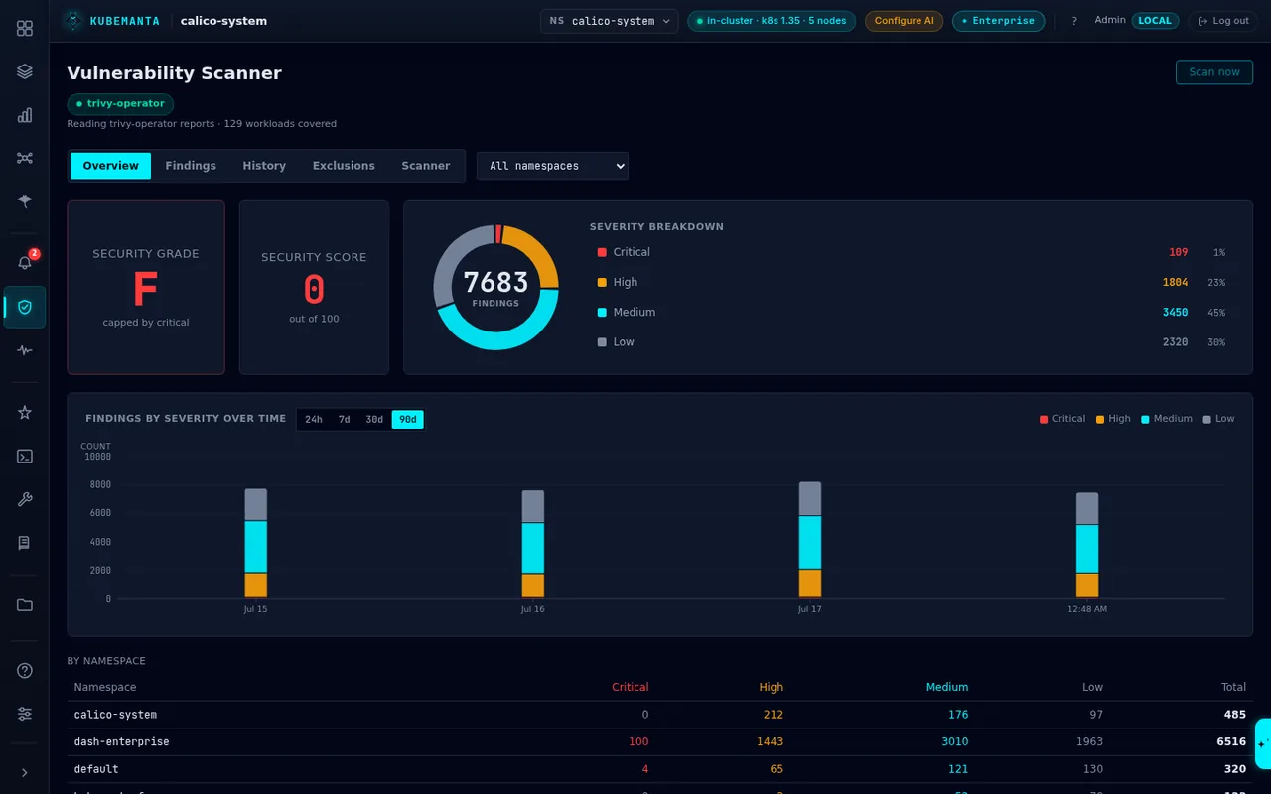Viewport: 1271px width, 794px height.
Task: Open the star favorites sidebar icon
Action: pos(25,412)
